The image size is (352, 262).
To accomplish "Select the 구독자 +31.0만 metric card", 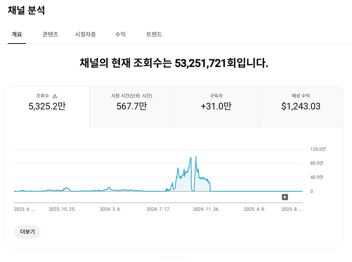I will (x=216, y=107).
